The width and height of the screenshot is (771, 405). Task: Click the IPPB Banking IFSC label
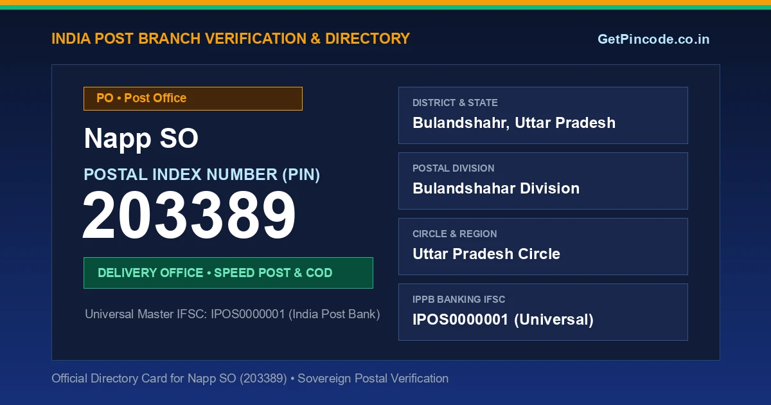(459, 300)
